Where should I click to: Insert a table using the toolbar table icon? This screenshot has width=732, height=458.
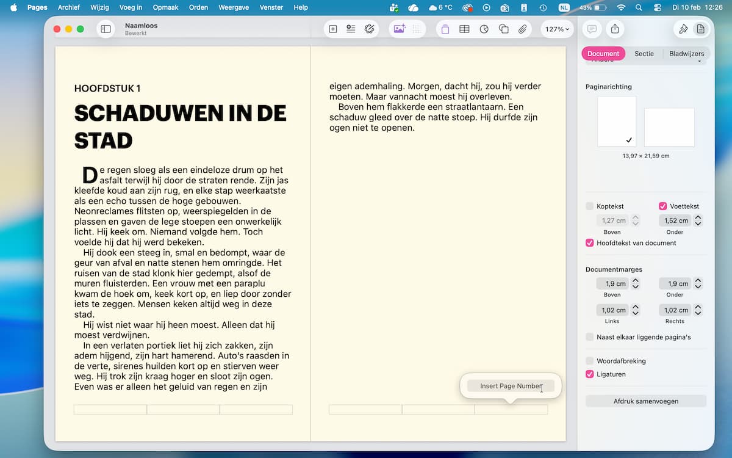[464, 29]
